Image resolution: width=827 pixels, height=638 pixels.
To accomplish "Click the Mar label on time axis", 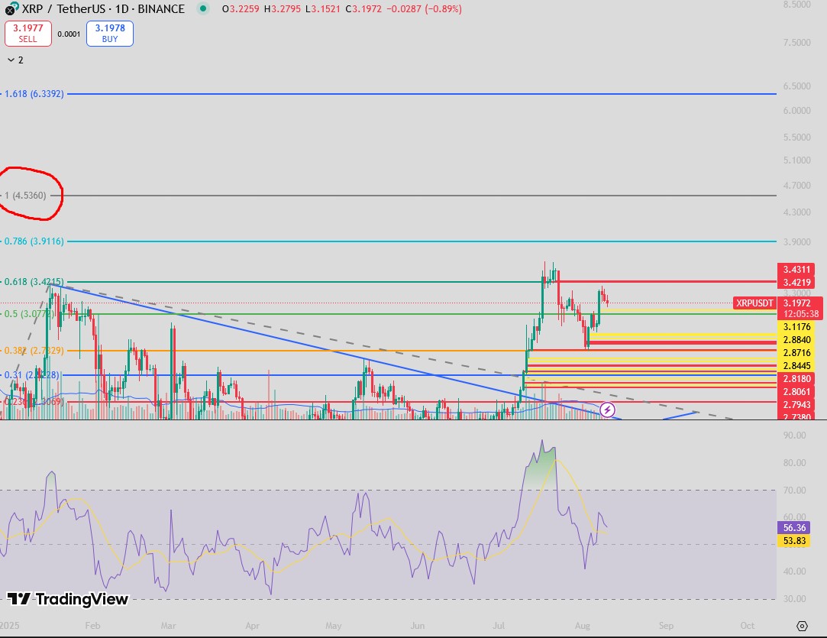I will 168,626.
